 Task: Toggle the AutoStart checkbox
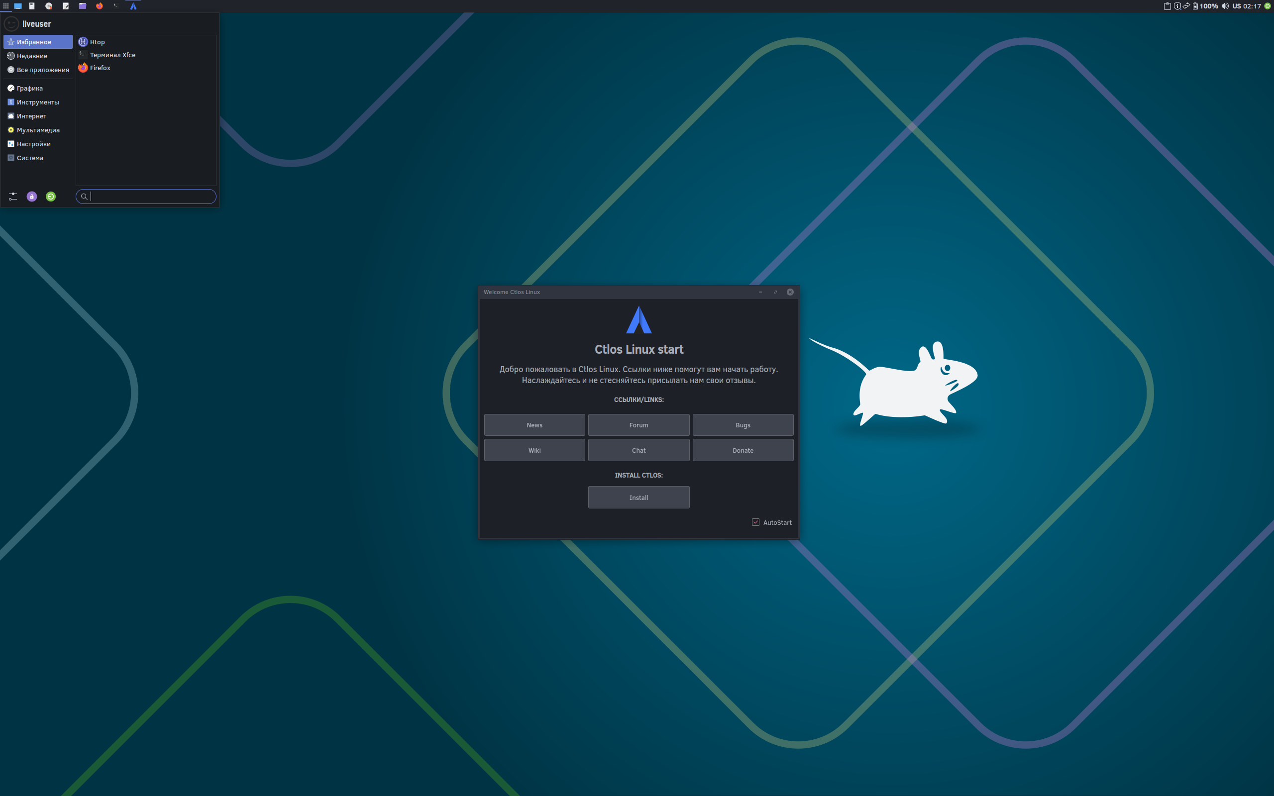point(756,522)
